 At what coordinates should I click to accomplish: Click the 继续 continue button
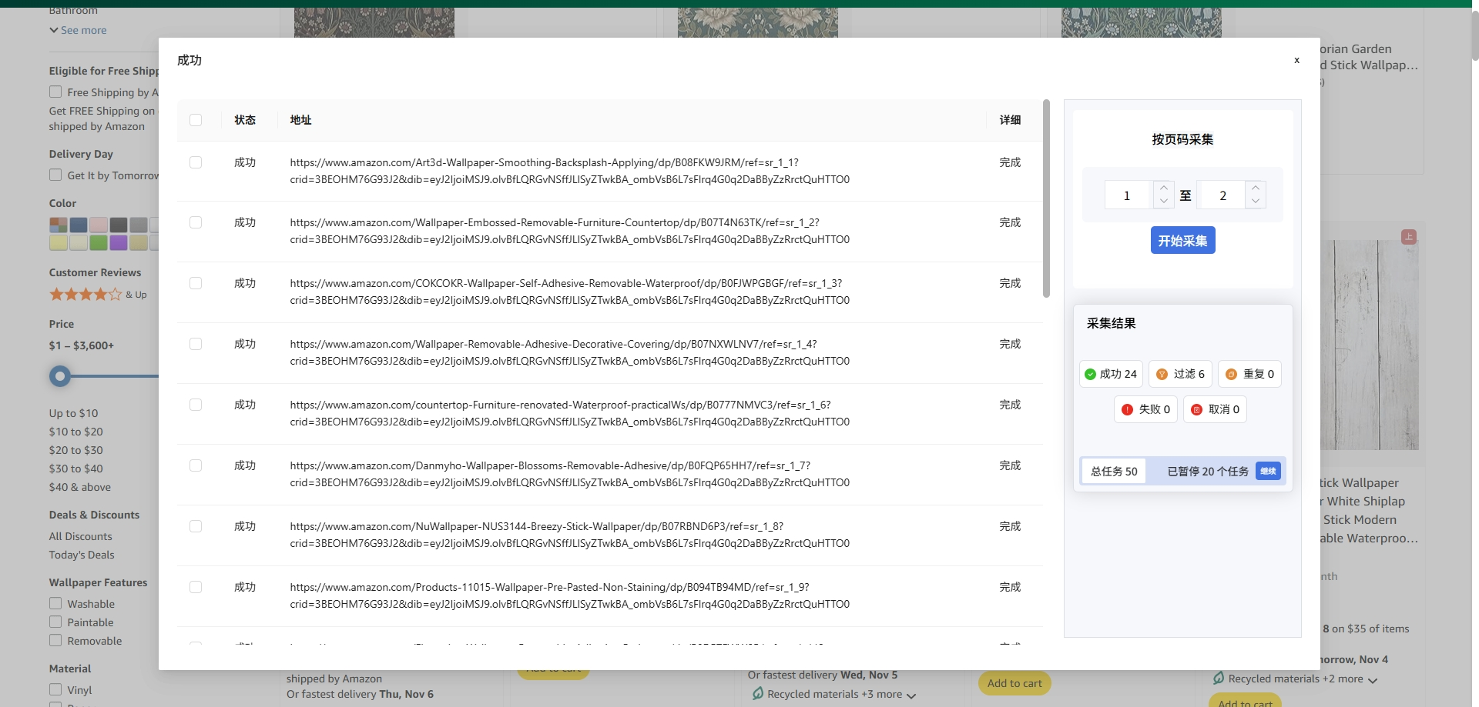[1268, 472]
